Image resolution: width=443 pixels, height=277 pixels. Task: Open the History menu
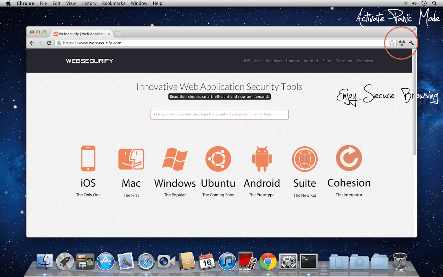pos(89,3)
